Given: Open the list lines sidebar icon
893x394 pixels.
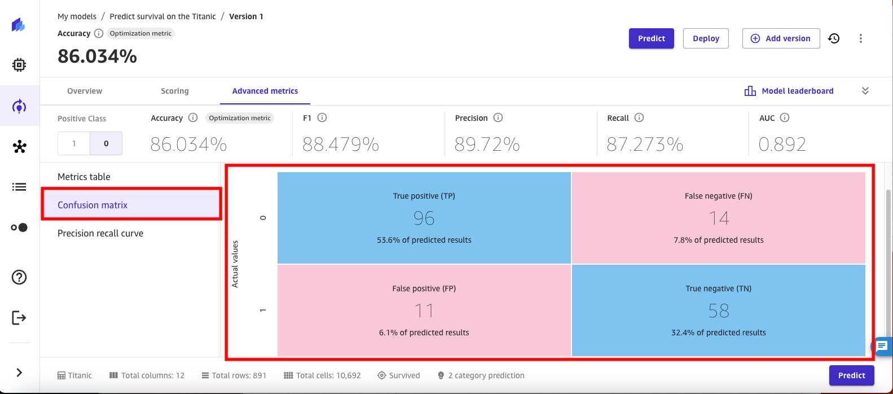Looking at the screenshot, I should [19, 187].
